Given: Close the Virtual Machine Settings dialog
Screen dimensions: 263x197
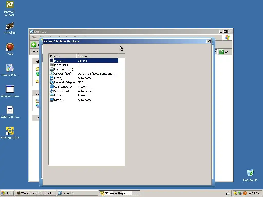Looking at the screenshot, I should [x=209, y=41].
